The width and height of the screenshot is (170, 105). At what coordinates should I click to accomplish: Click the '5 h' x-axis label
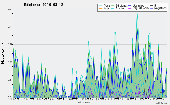point(45,99)
